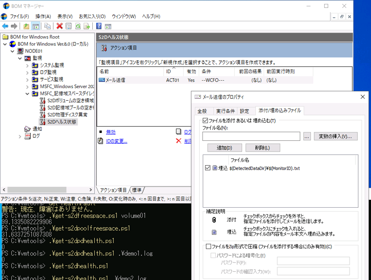Click the browse ... button
This screenshot has width=371, height=280.
coord(307,136)
